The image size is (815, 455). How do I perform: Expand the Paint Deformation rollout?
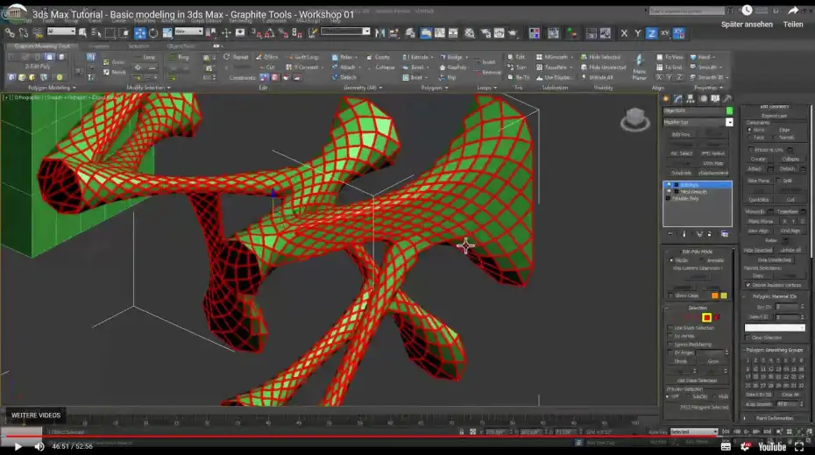point(774,418)
